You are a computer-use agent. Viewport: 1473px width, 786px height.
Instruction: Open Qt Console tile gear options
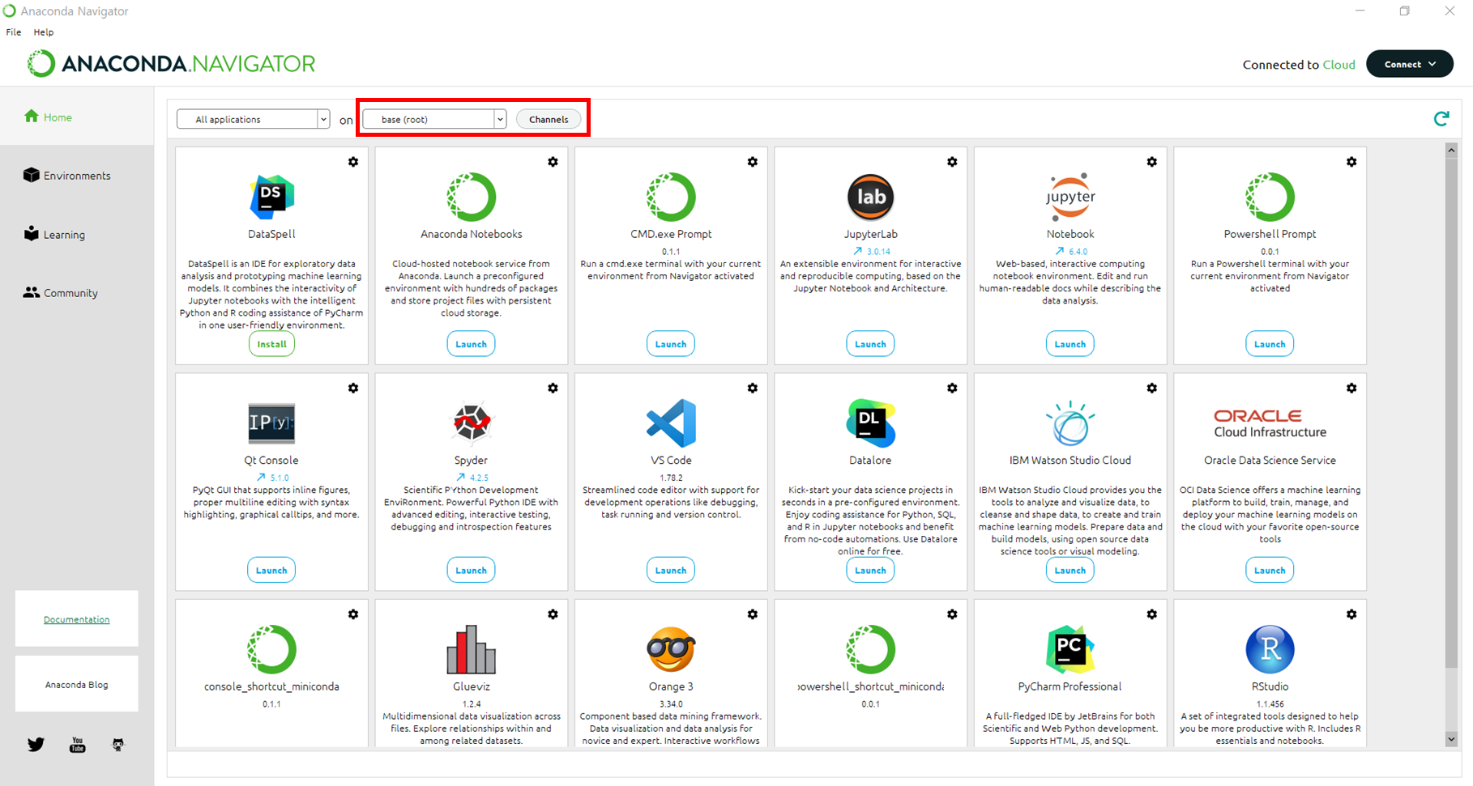[x=353, y=388]
